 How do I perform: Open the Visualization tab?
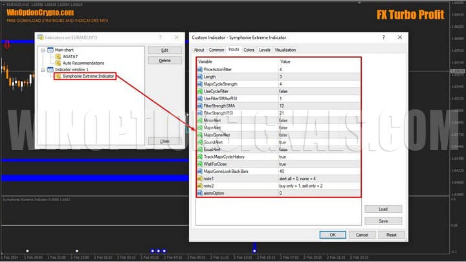point(285,49)
